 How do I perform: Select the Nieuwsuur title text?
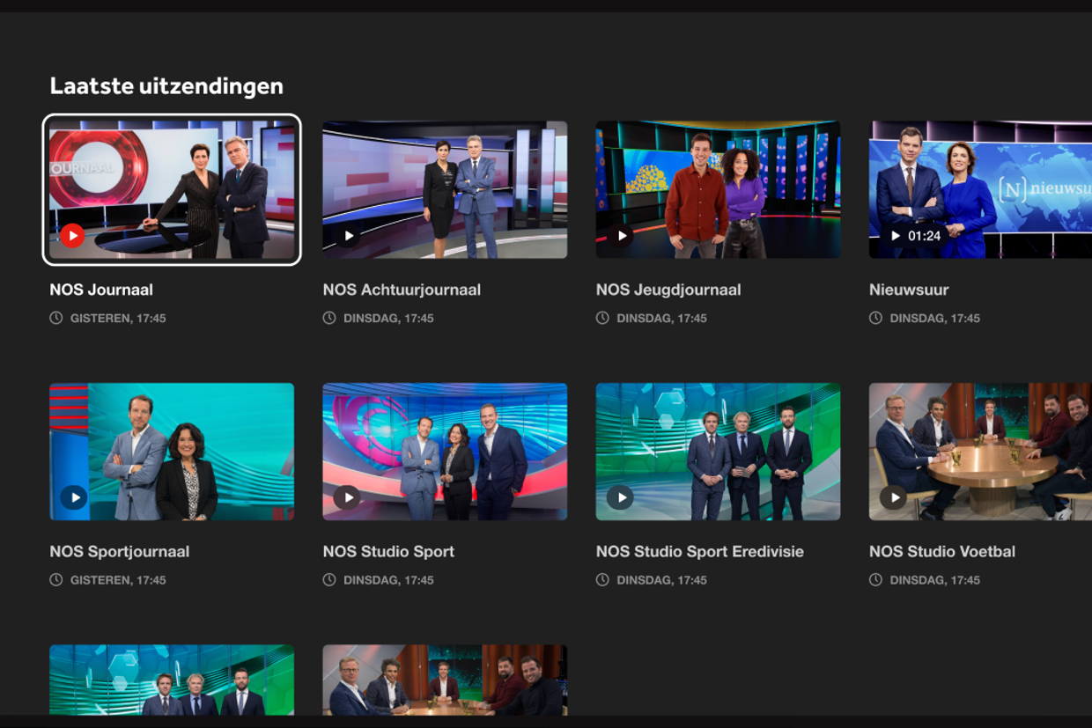pyautogui.click(x=909, y=290)
